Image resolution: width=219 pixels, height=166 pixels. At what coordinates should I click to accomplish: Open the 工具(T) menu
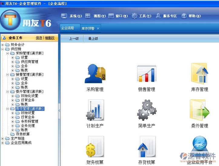pyautogui.click(x=141, y=16)
